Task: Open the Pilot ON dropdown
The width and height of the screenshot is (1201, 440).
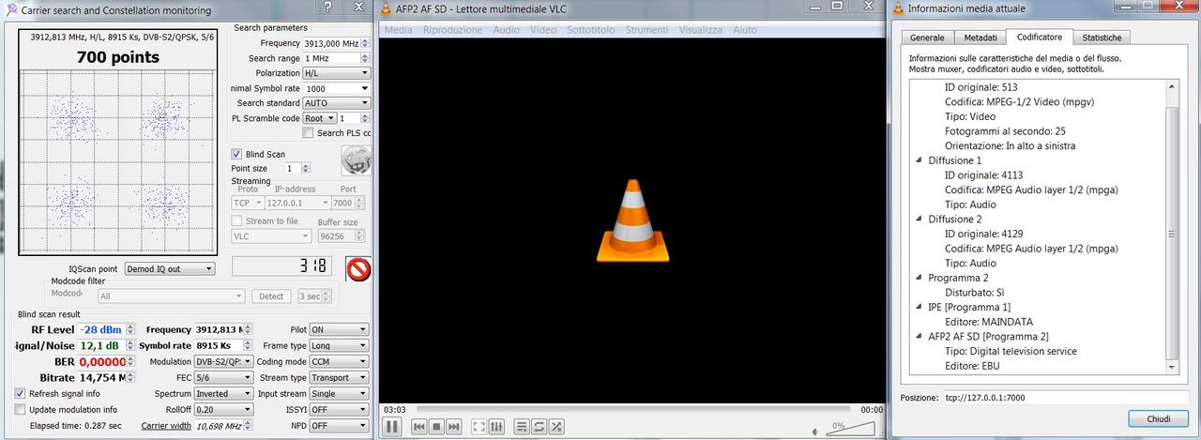Action: point(339,330)
